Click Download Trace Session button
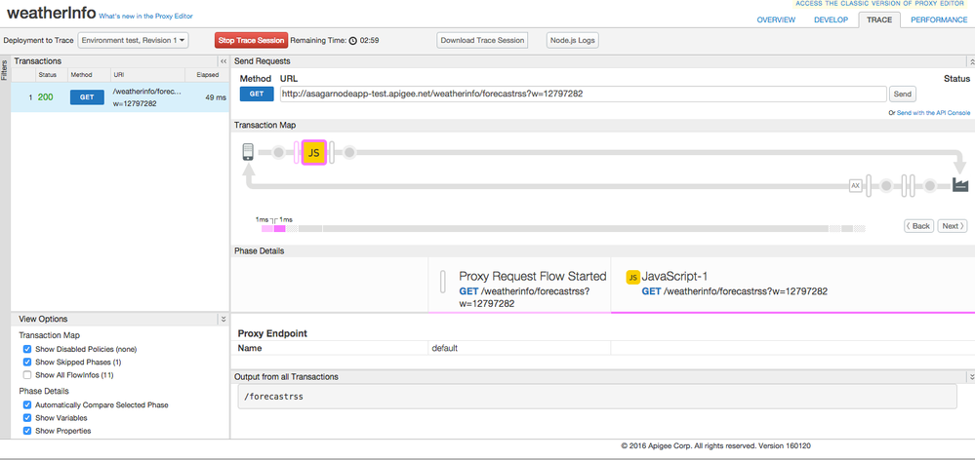The width and height of the screenshot is (975, 460). [x=482, y=40]
